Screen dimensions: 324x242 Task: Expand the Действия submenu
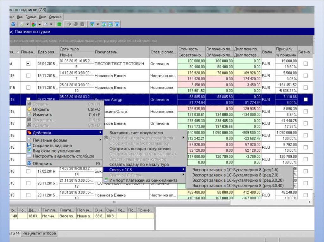point(65,133)
